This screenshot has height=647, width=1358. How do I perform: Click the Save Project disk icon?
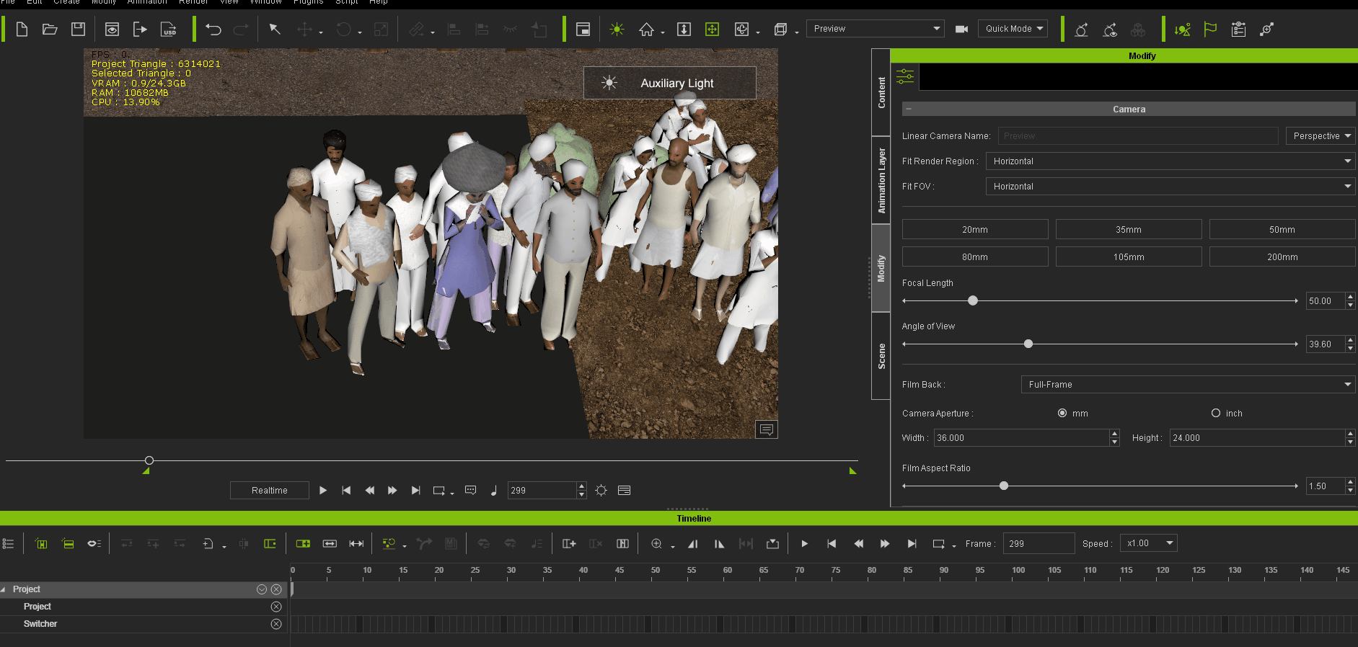78,30
